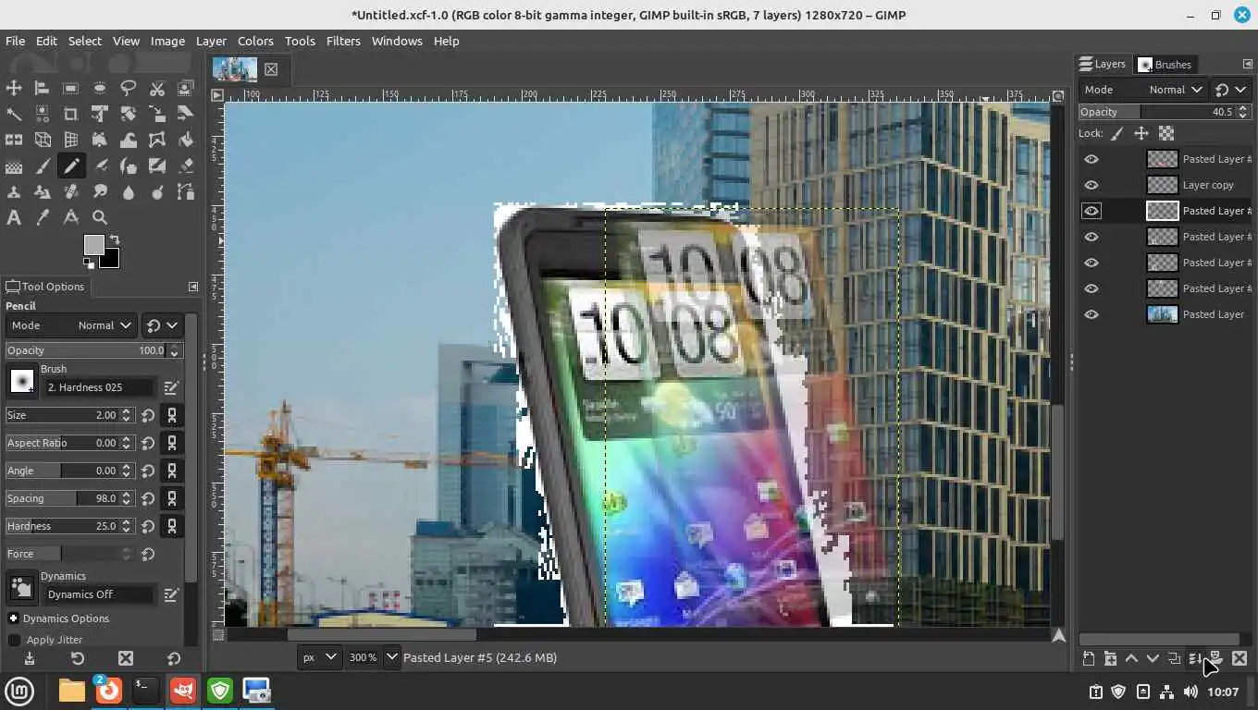Select the Paths tool
The height and width of the screenshot is (710, 1258).
coord(185,192)
